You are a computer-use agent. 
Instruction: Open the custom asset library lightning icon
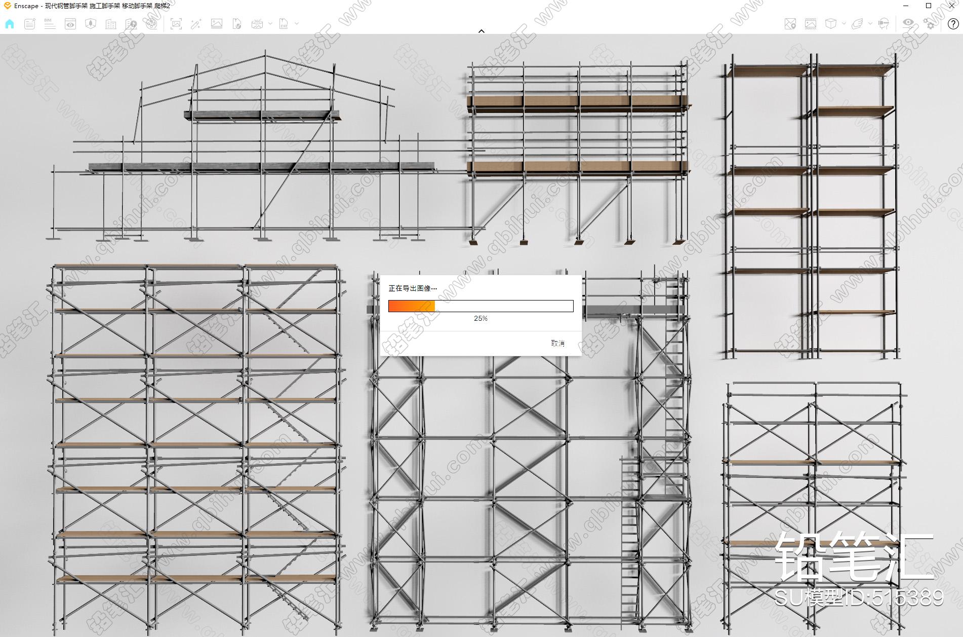coord(131,24)
